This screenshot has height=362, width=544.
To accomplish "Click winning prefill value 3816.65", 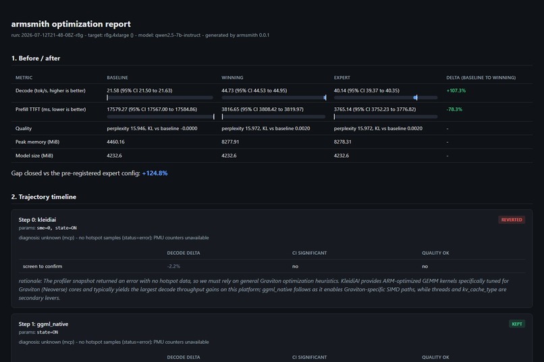I will (263, 109).
